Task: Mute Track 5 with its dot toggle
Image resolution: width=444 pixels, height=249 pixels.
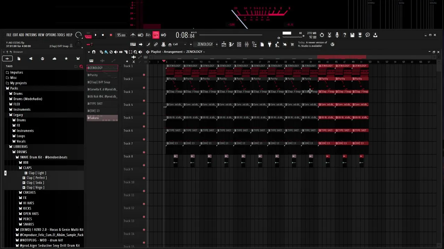Action: pos(144,126)
